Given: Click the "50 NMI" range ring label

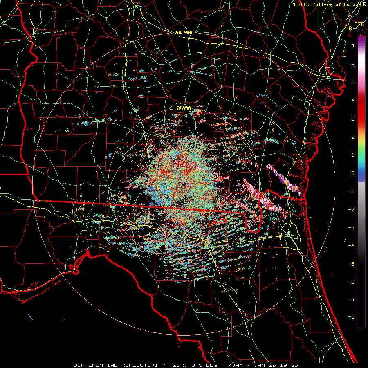Looking at the screenshot, I should coord(184,108).
